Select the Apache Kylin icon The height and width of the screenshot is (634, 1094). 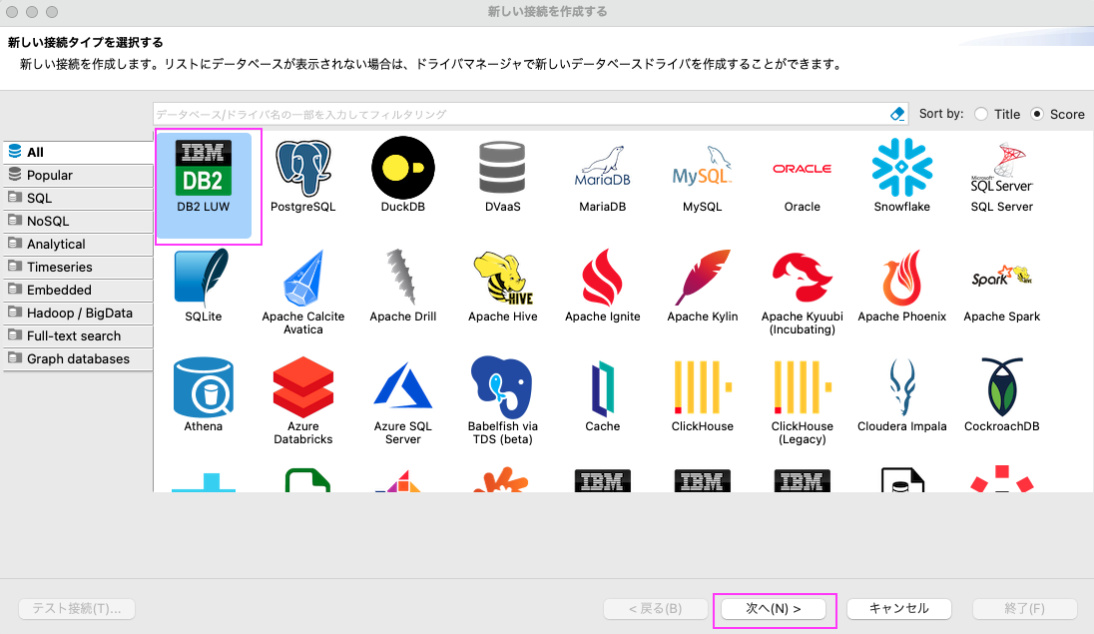coord(702,278)
